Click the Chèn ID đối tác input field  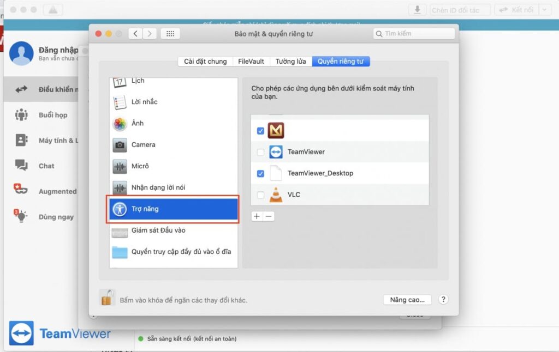click(460, 9)
